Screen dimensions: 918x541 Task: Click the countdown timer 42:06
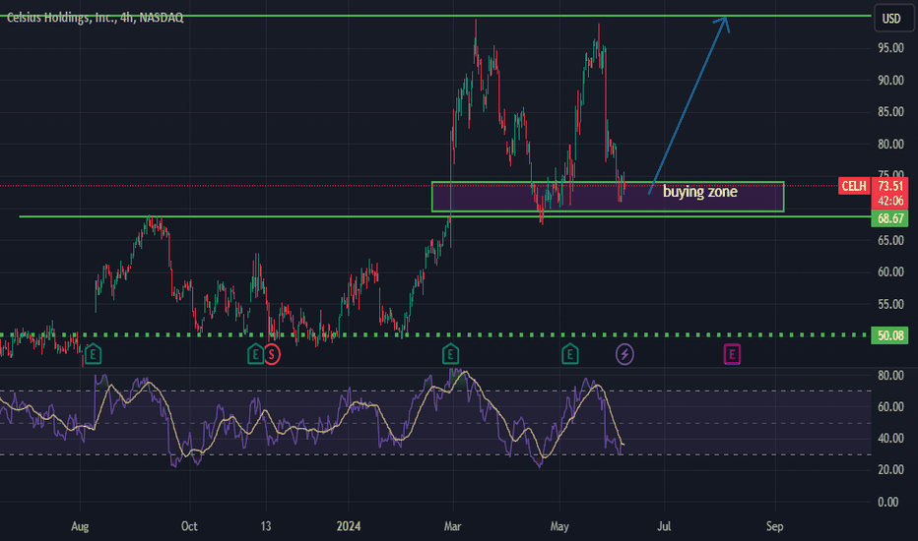coord(889,201)
